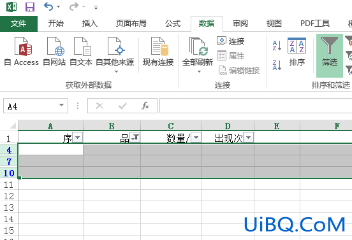Image resolution: width=352 pixels, height=240 pixels.
Task: Click the Excel application icon
Action: 11,7
